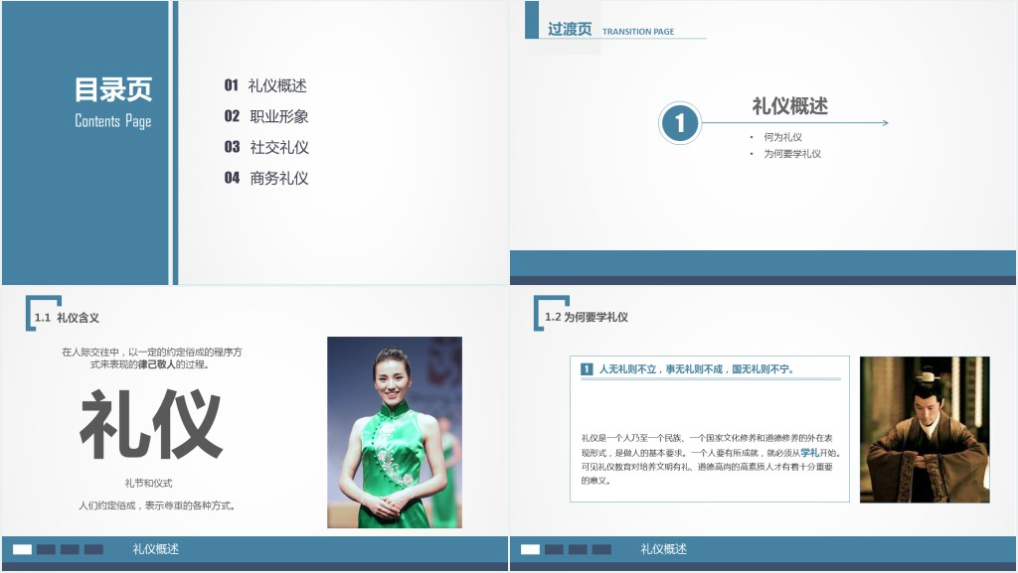Click the numbered circle "1" on the transition slide
Screen dimensions: 1018x573
coord(679,123)
